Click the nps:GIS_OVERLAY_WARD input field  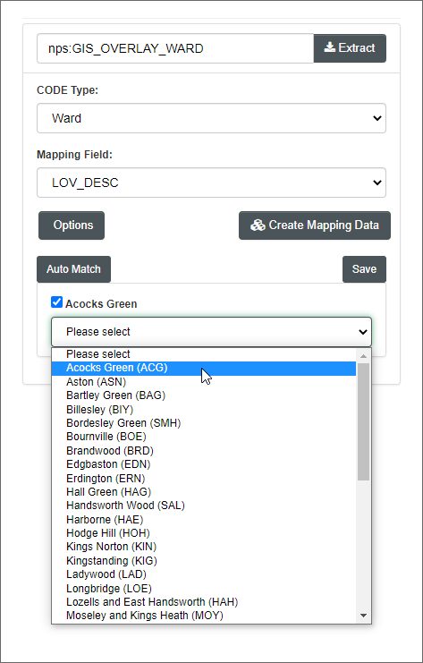pyautogui.click(x=175, y=48)
